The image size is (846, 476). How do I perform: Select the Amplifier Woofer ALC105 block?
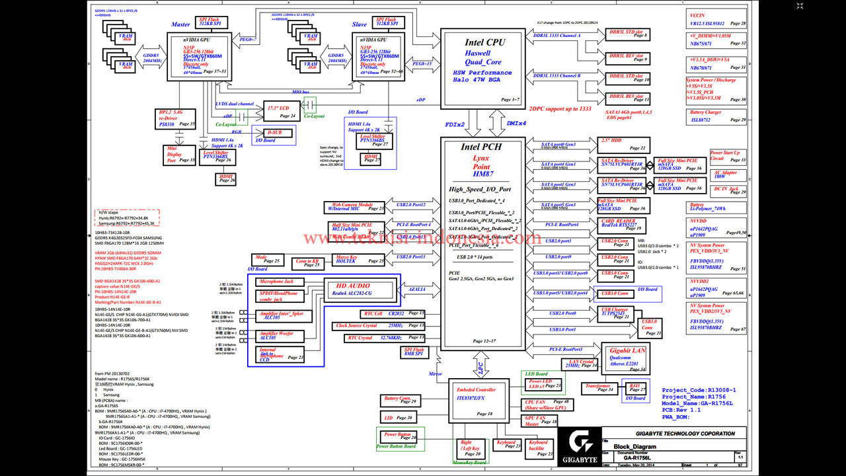click(282, 336)
